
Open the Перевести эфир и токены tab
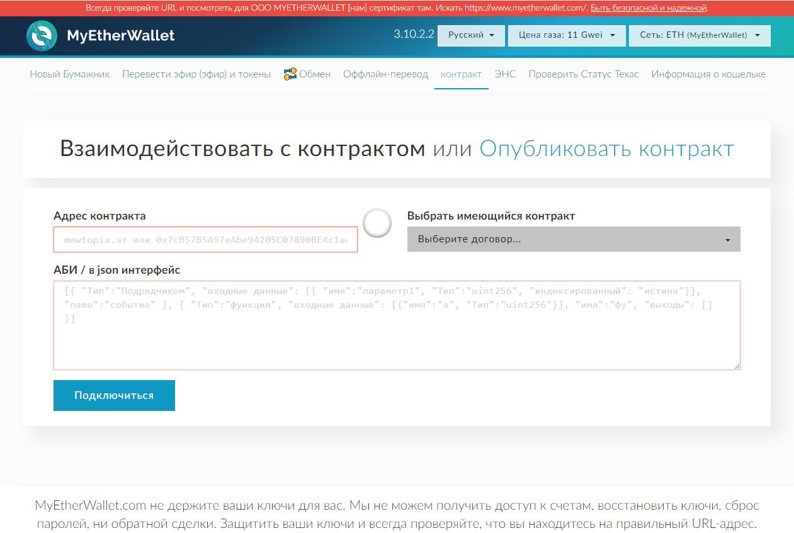point(196,74)
